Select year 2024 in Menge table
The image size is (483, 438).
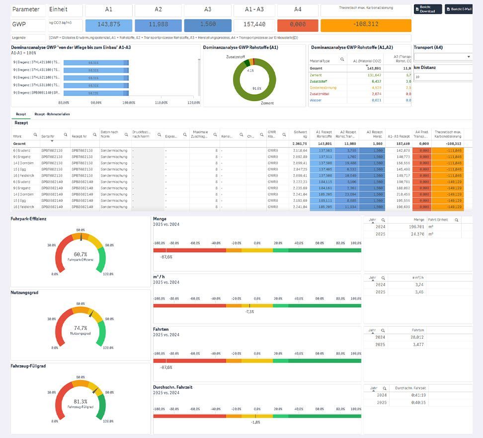point(381,227)
